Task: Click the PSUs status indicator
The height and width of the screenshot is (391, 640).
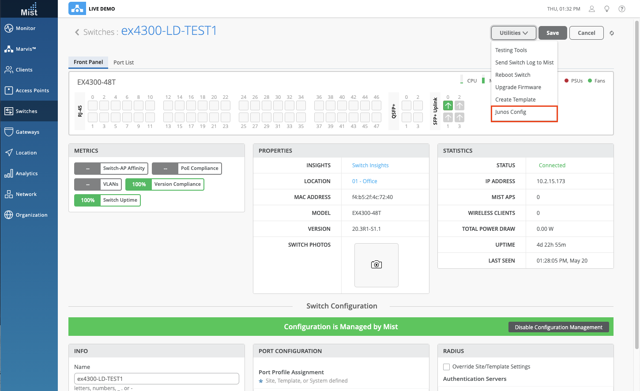Action: coord(574,81)
